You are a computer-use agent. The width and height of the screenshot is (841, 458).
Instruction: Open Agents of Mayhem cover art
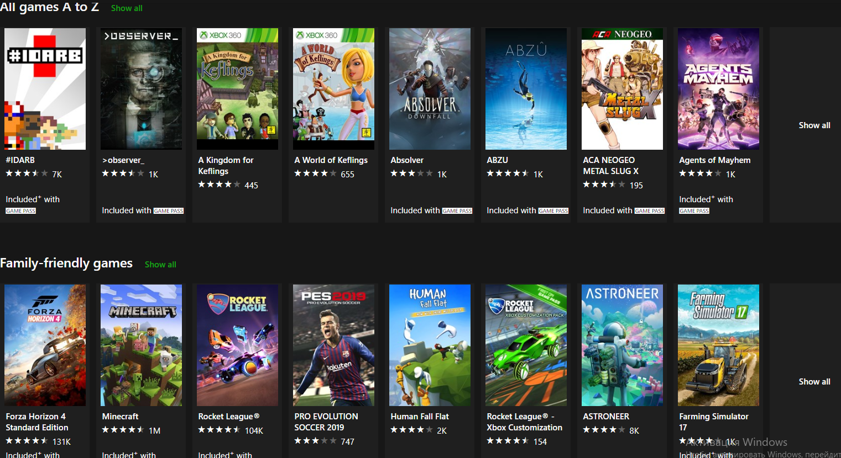718,89
